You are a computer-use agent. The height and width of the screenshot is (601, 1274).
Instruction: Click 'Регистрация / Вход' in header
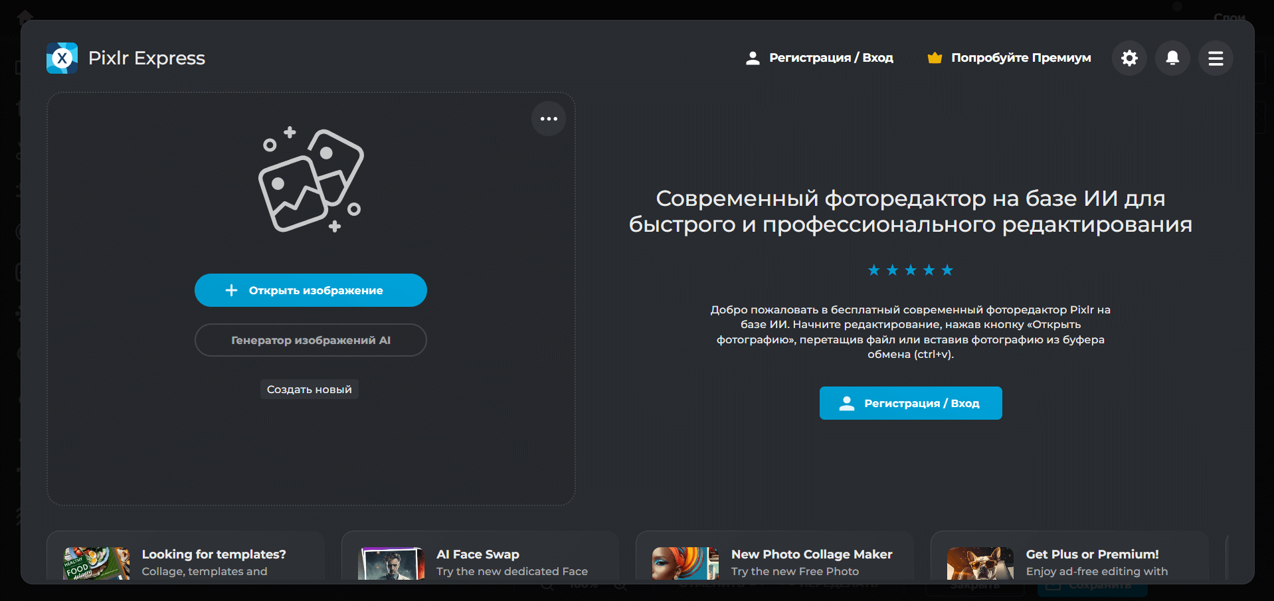pos(820,58)
